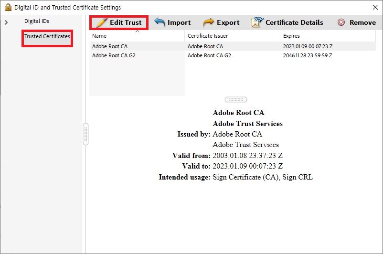Click the horizontal splitter grip below the list
The height and width of the screenshot is (254, 383).
point(236,100)
